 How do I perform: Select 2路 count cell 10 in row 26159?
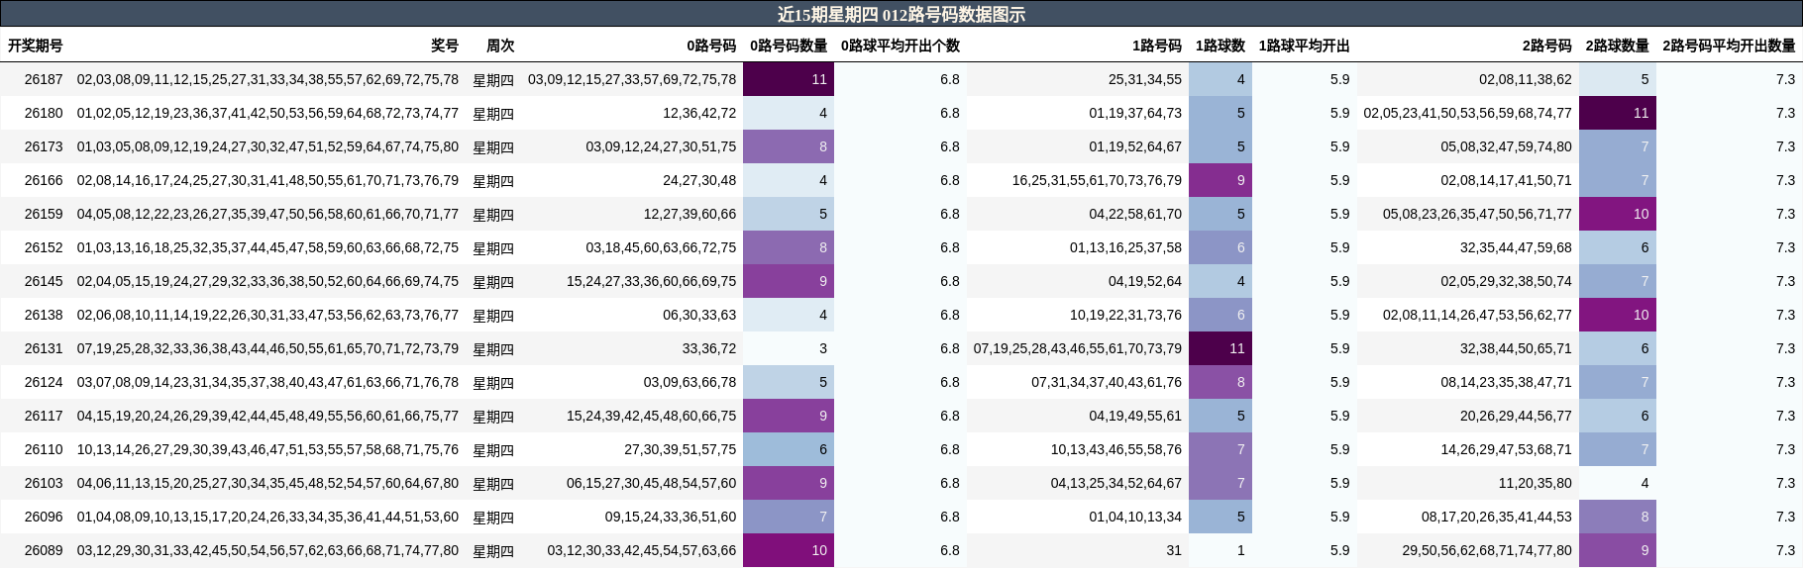(x=1618, y=214)
